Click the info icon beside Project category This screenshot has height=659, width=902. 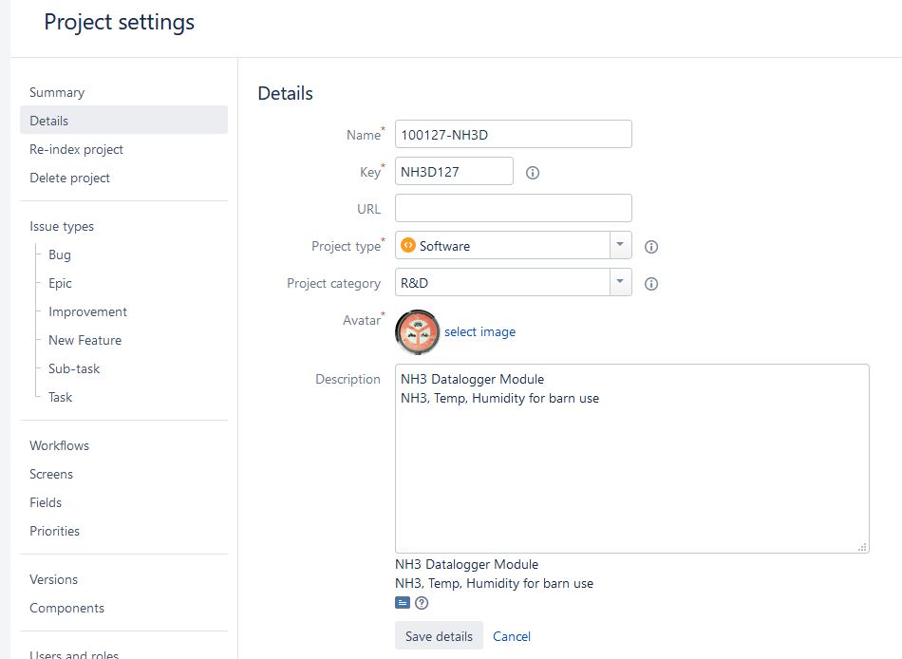[651, 284]
